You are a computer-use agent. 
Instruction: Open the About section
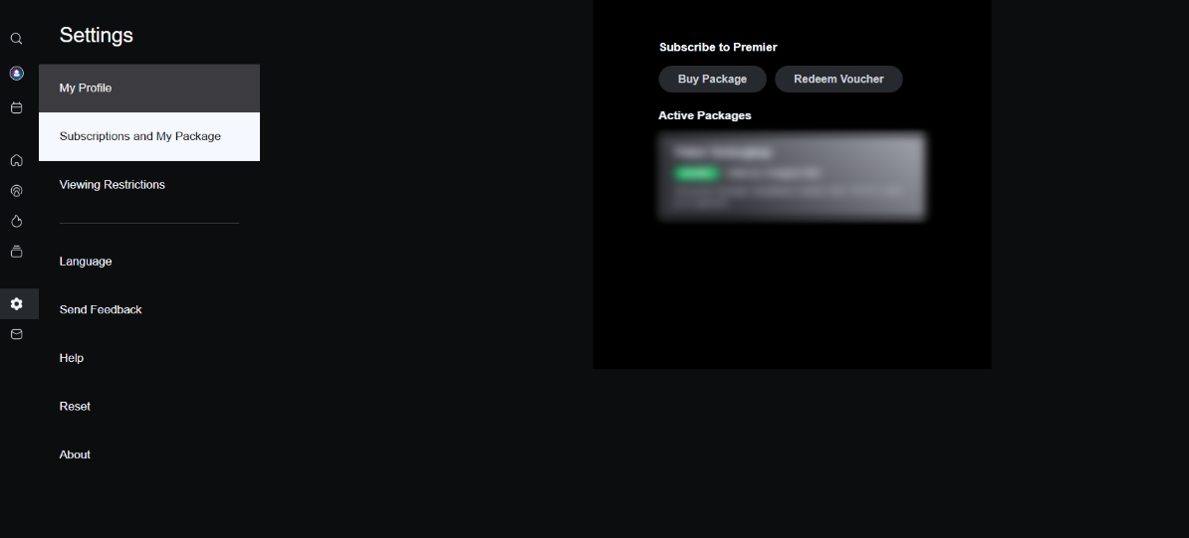pyautogui.click(x=149, y=454)
